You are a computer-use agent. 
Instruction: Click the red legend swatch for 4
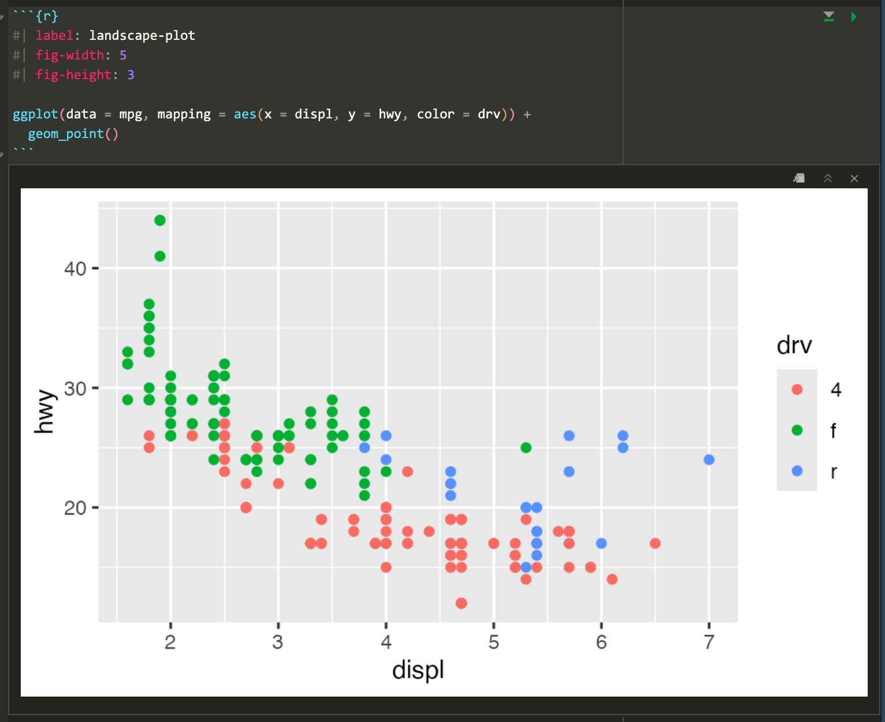(x=797, y=389)
